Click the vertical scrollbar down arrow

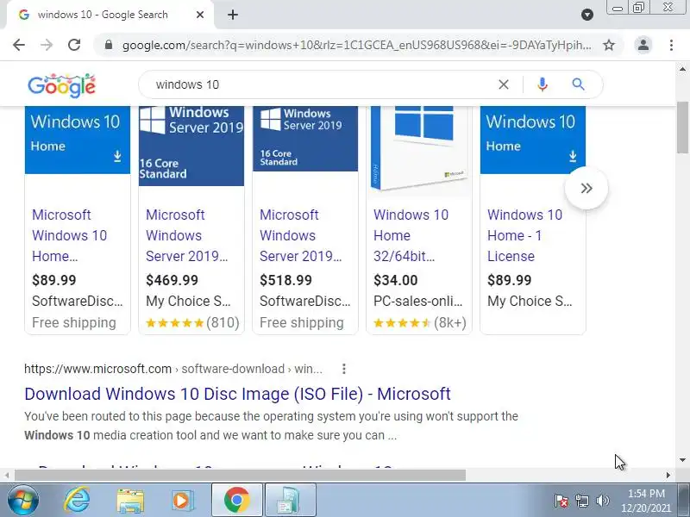(682, 460)
